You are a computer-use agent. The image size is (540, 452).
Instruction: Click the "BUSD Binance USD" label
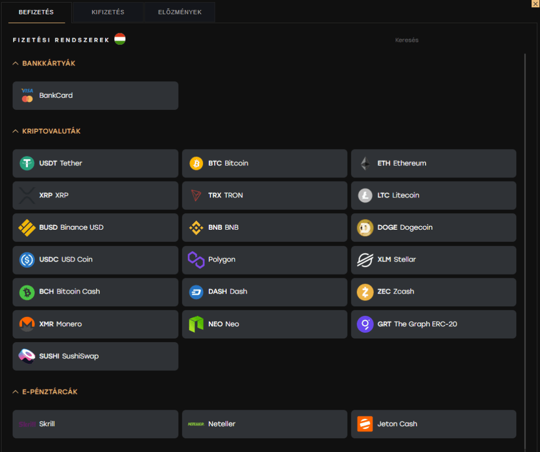pyautogui.click(x=71, y=228)
